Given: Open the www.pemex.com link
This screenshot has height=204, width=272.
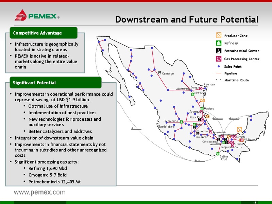Looking at the screenshot, I should [x=40, y=192].
